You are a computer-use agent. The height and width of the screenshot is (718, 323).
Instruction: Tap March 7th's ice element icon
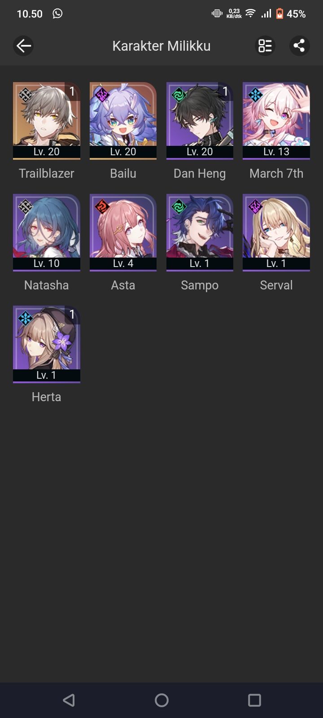[255, 95]
